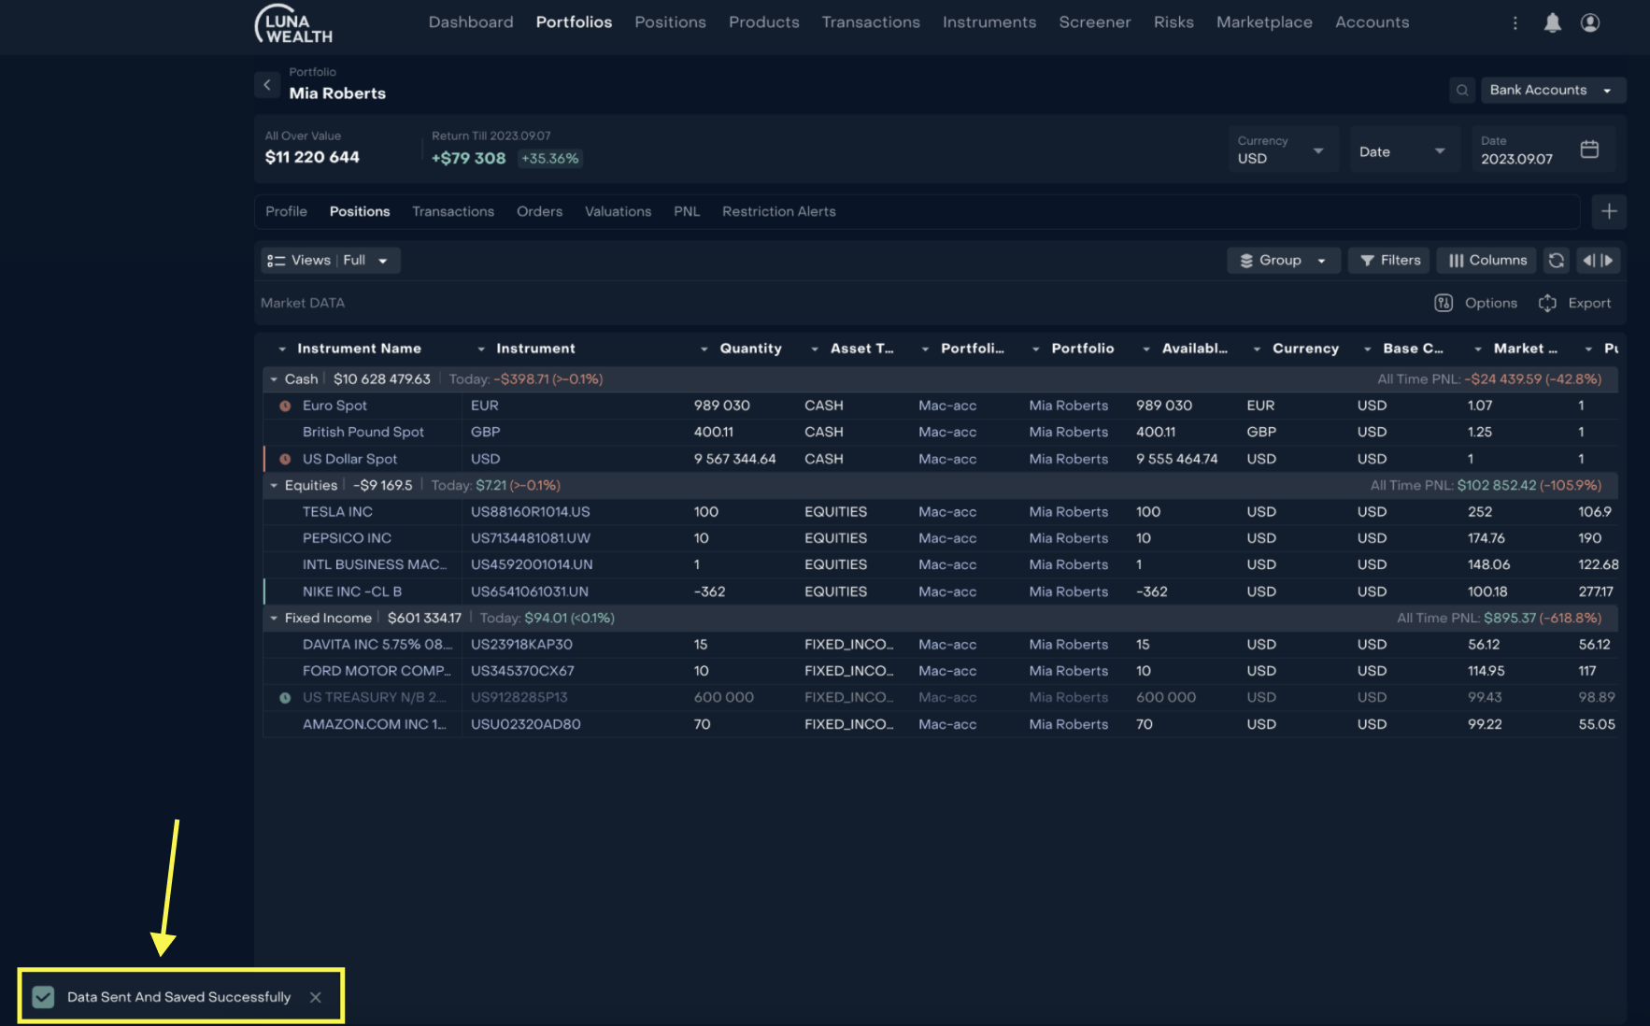Open notifications bell
Viewport: 1650px width, 1026px height.
(x=1552, y=22)
